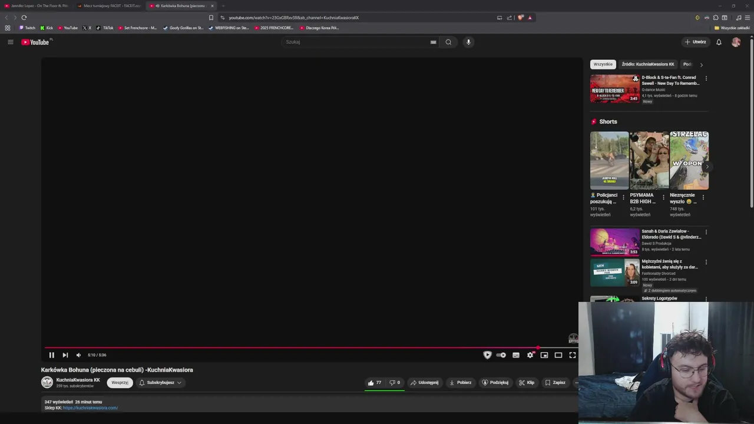Skip to the next video
The height and width of the screenshot is (424, 754).
click(x=65, y=355)
